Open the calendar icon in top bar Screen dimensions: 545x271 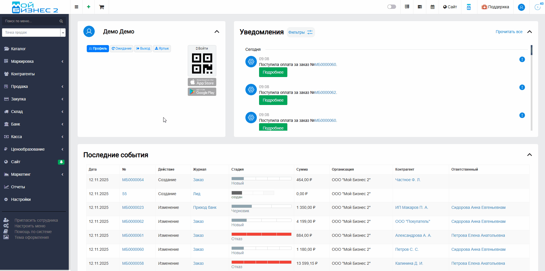click(433, 7)
